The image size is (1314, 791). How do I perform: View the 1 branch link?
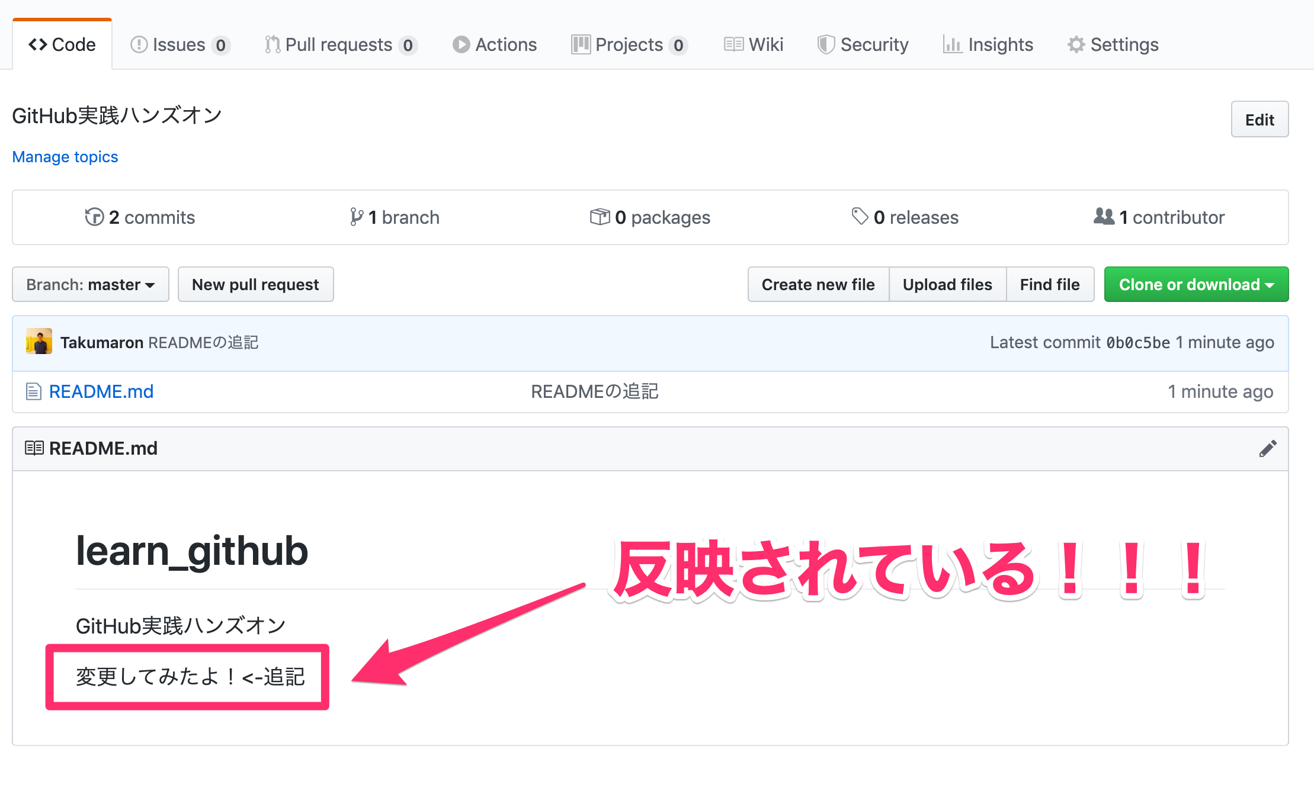click(395, 217)
